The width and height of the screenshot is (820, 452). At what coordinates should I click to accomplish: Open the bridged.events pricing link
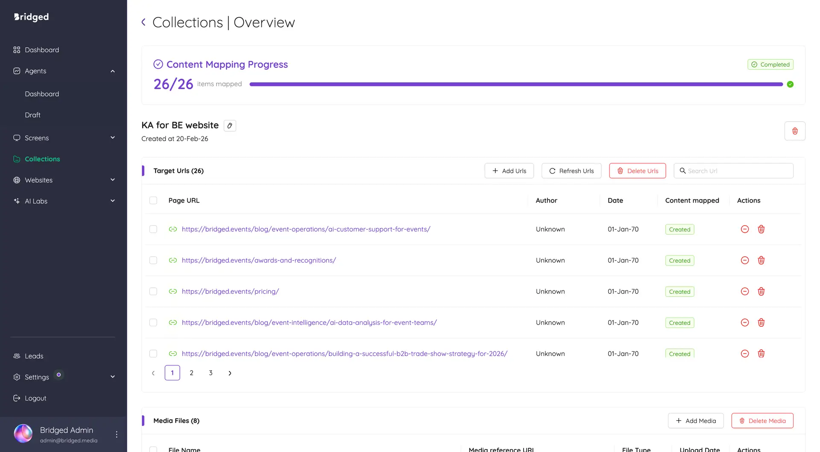(230, 291)
